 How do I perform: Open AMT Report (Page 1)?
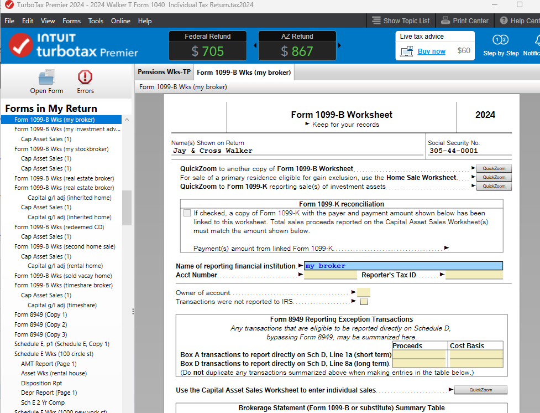(x=49, y=364)
